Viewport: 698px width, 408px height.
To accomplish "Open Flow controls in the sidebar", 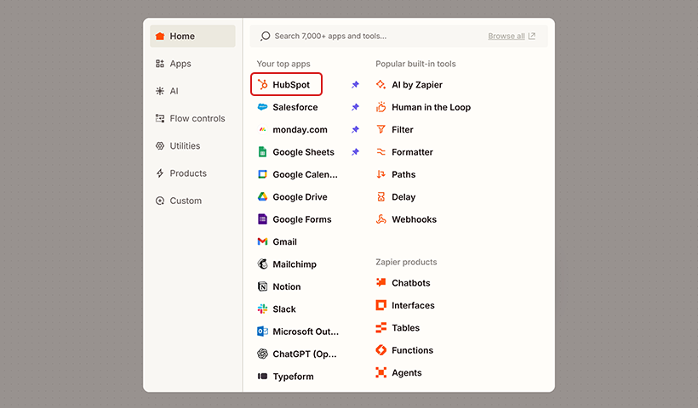I will pyautogui.click(x=197, y=118).
